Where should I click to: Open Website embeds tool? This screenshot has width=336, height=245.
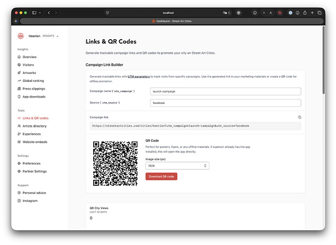pos(35,142)
